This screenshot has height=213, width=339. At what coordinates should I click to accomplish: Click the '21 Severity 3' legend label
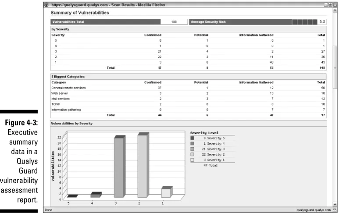tap(213, 149)
